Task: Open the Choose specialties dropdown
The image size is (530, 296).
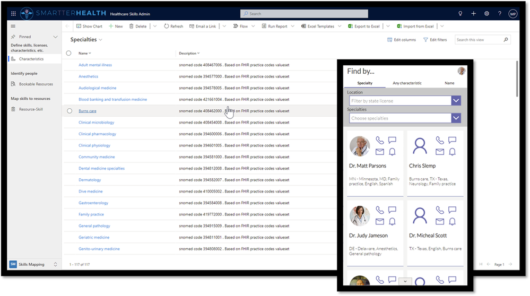Action: pos(456,118)
